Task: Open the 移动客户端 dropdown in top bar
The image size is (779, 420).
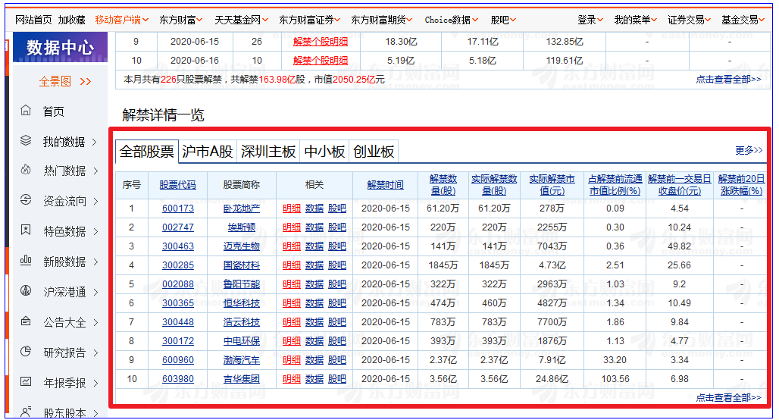Action: [x=122, y=20]
